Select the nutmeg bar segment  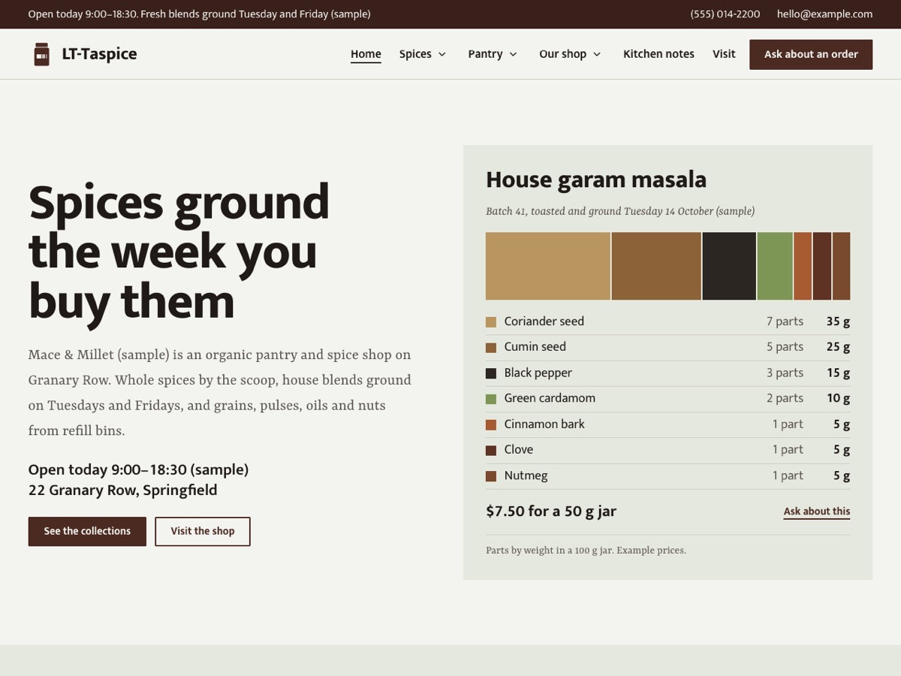(842, 266)
